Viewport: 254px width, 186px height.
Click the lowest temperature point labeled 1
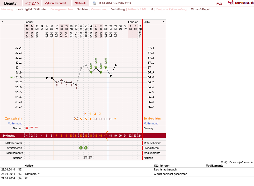tap(76, 85)
